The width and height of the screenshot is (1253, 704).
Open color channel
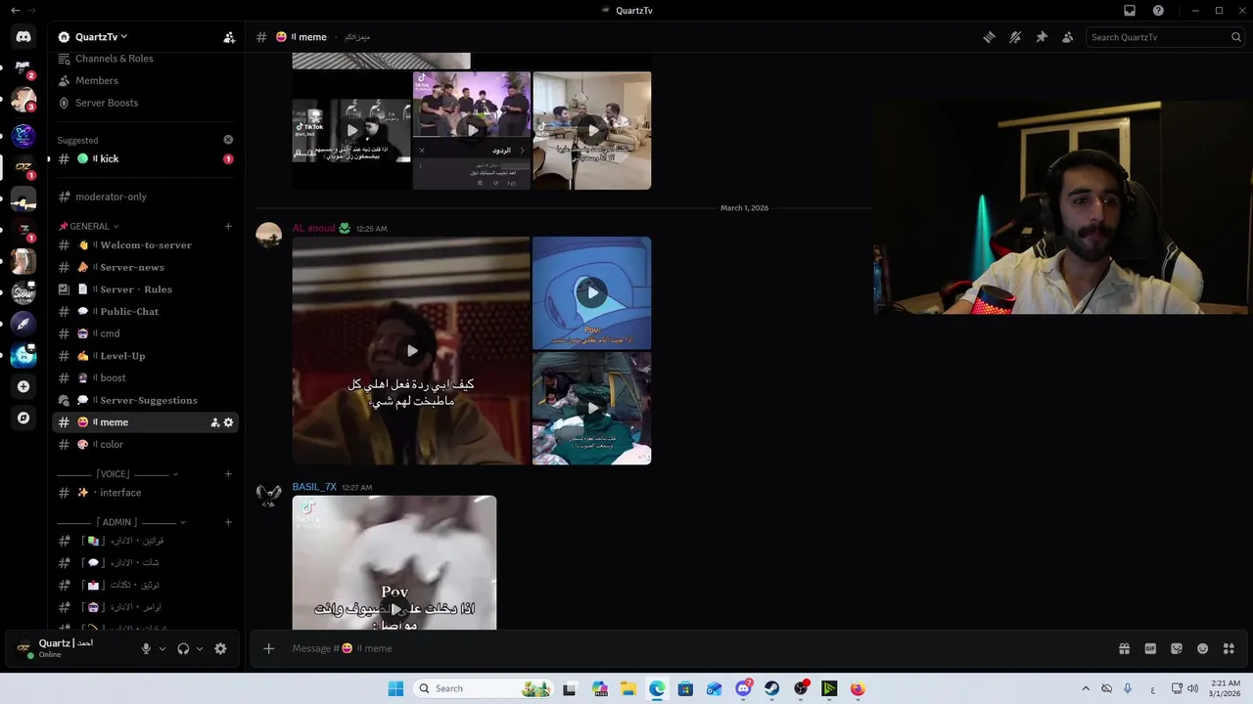pyautogui.click(x=145, y=445)
